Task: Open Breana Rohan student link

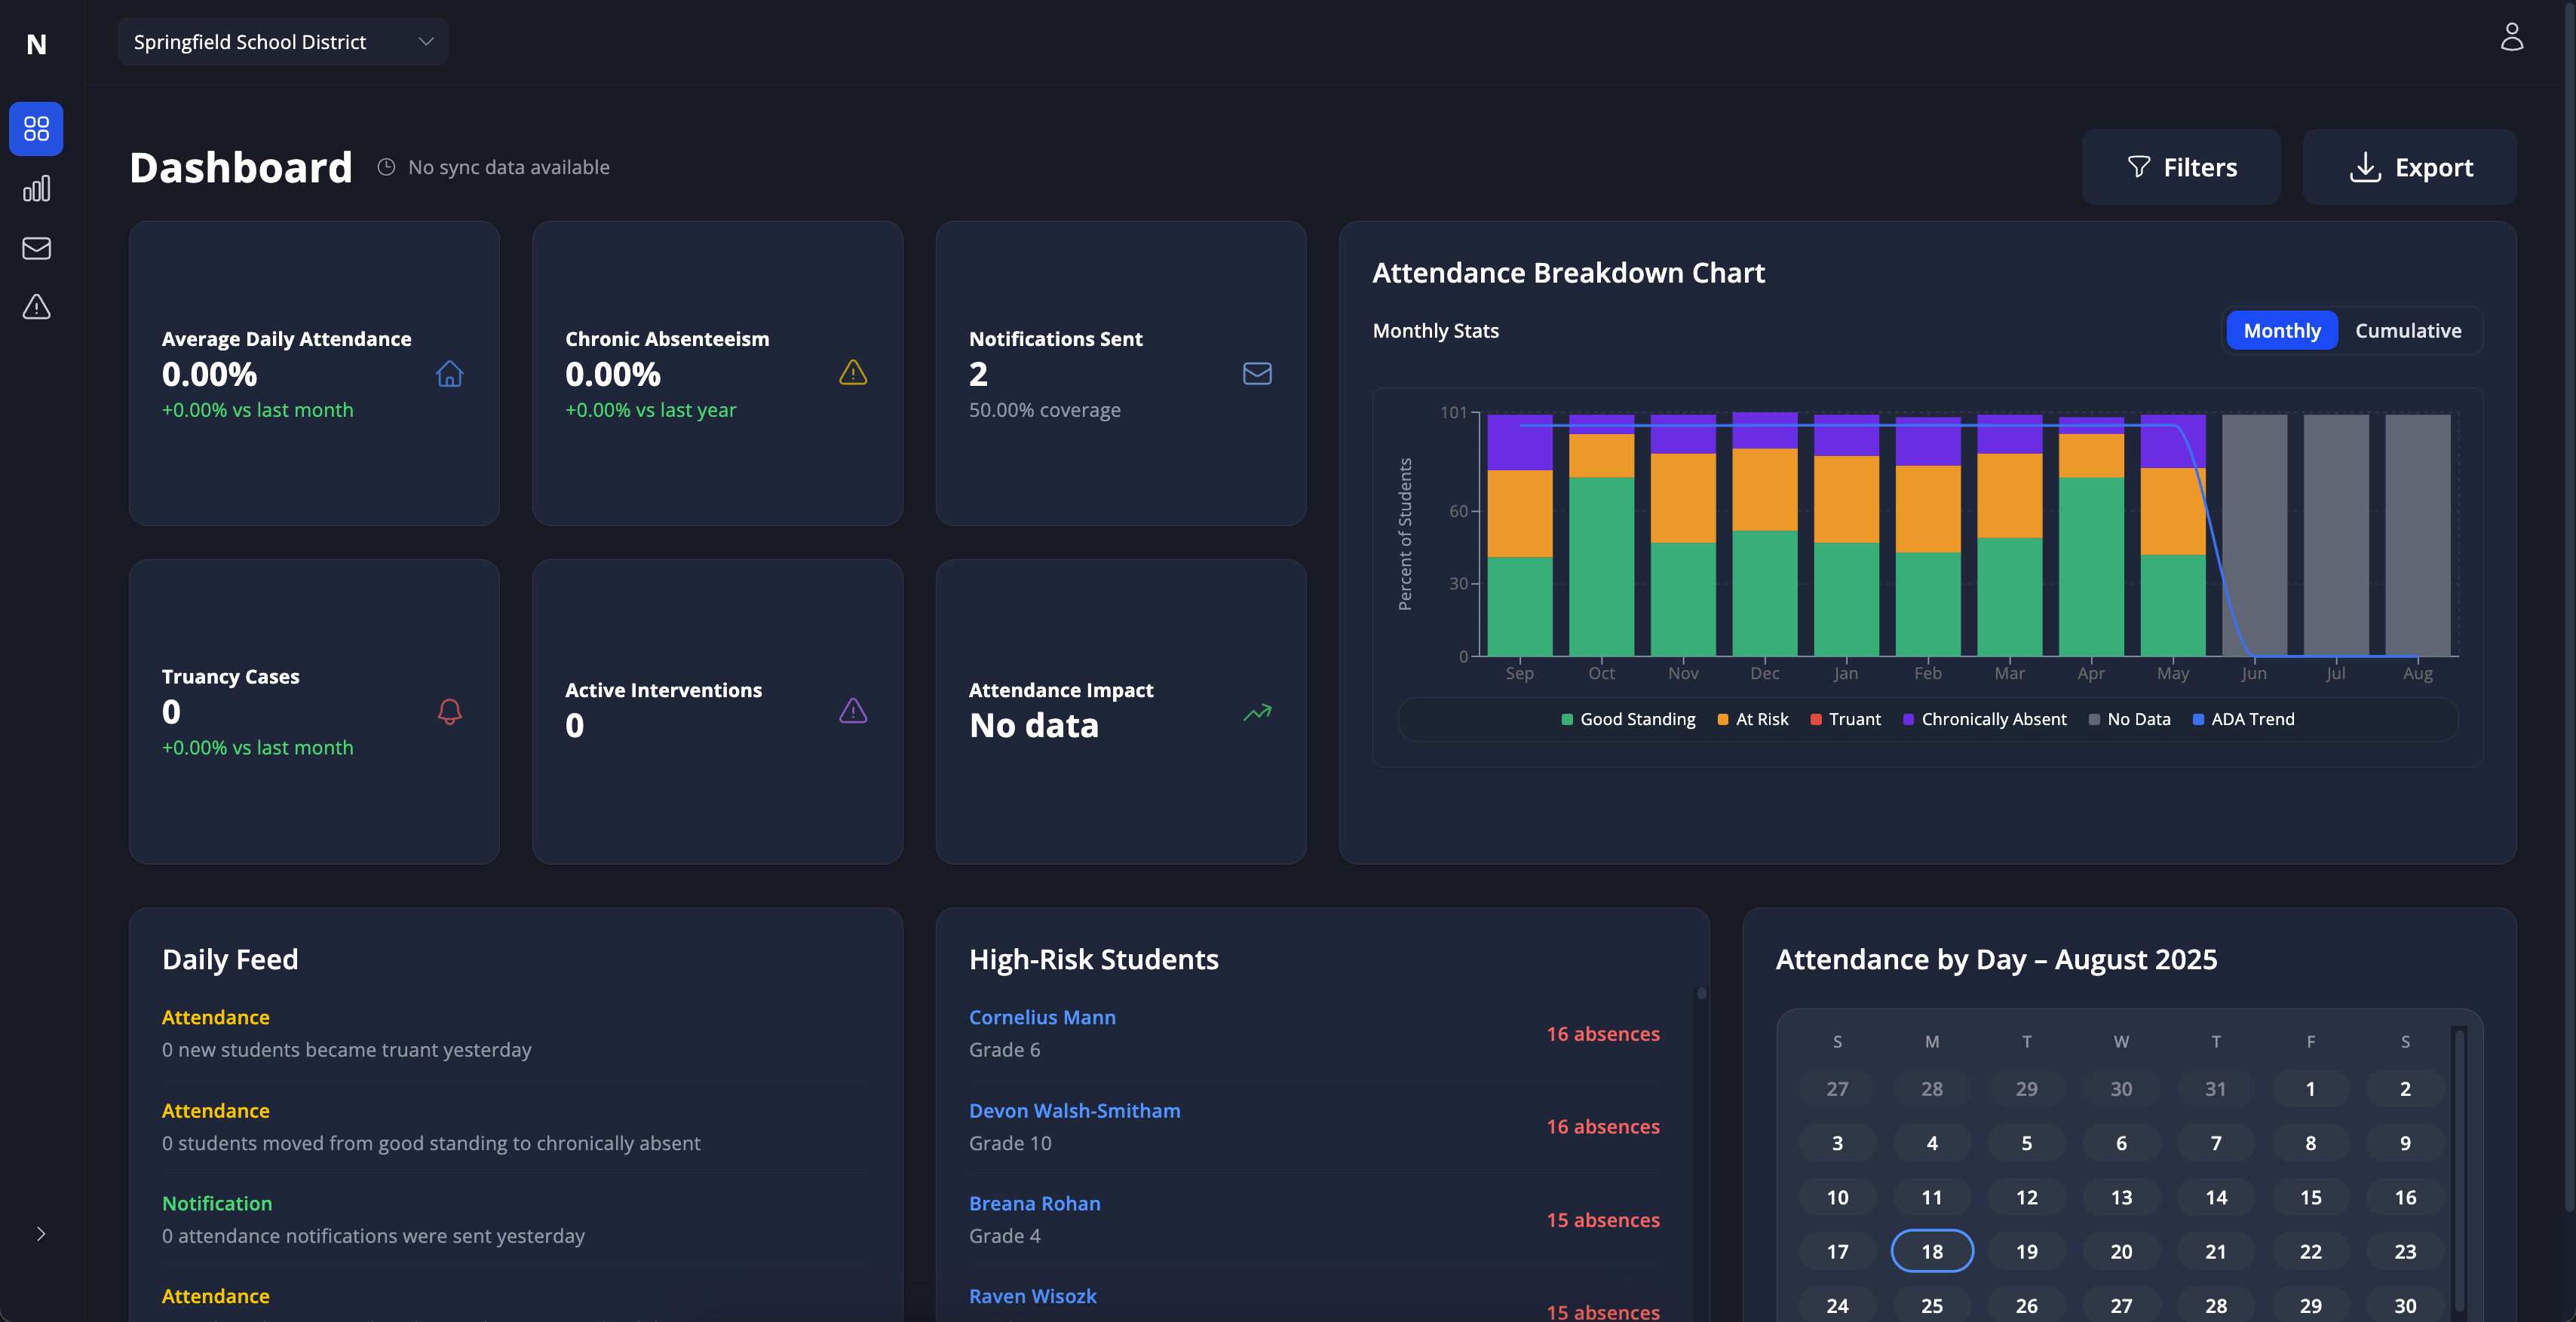Action: [1034, 1203]
